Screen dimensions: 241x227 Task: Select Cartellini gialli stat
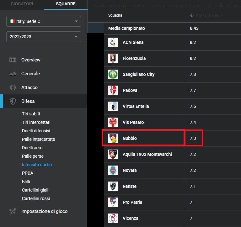pyautogui.click(x=36, y=190)
